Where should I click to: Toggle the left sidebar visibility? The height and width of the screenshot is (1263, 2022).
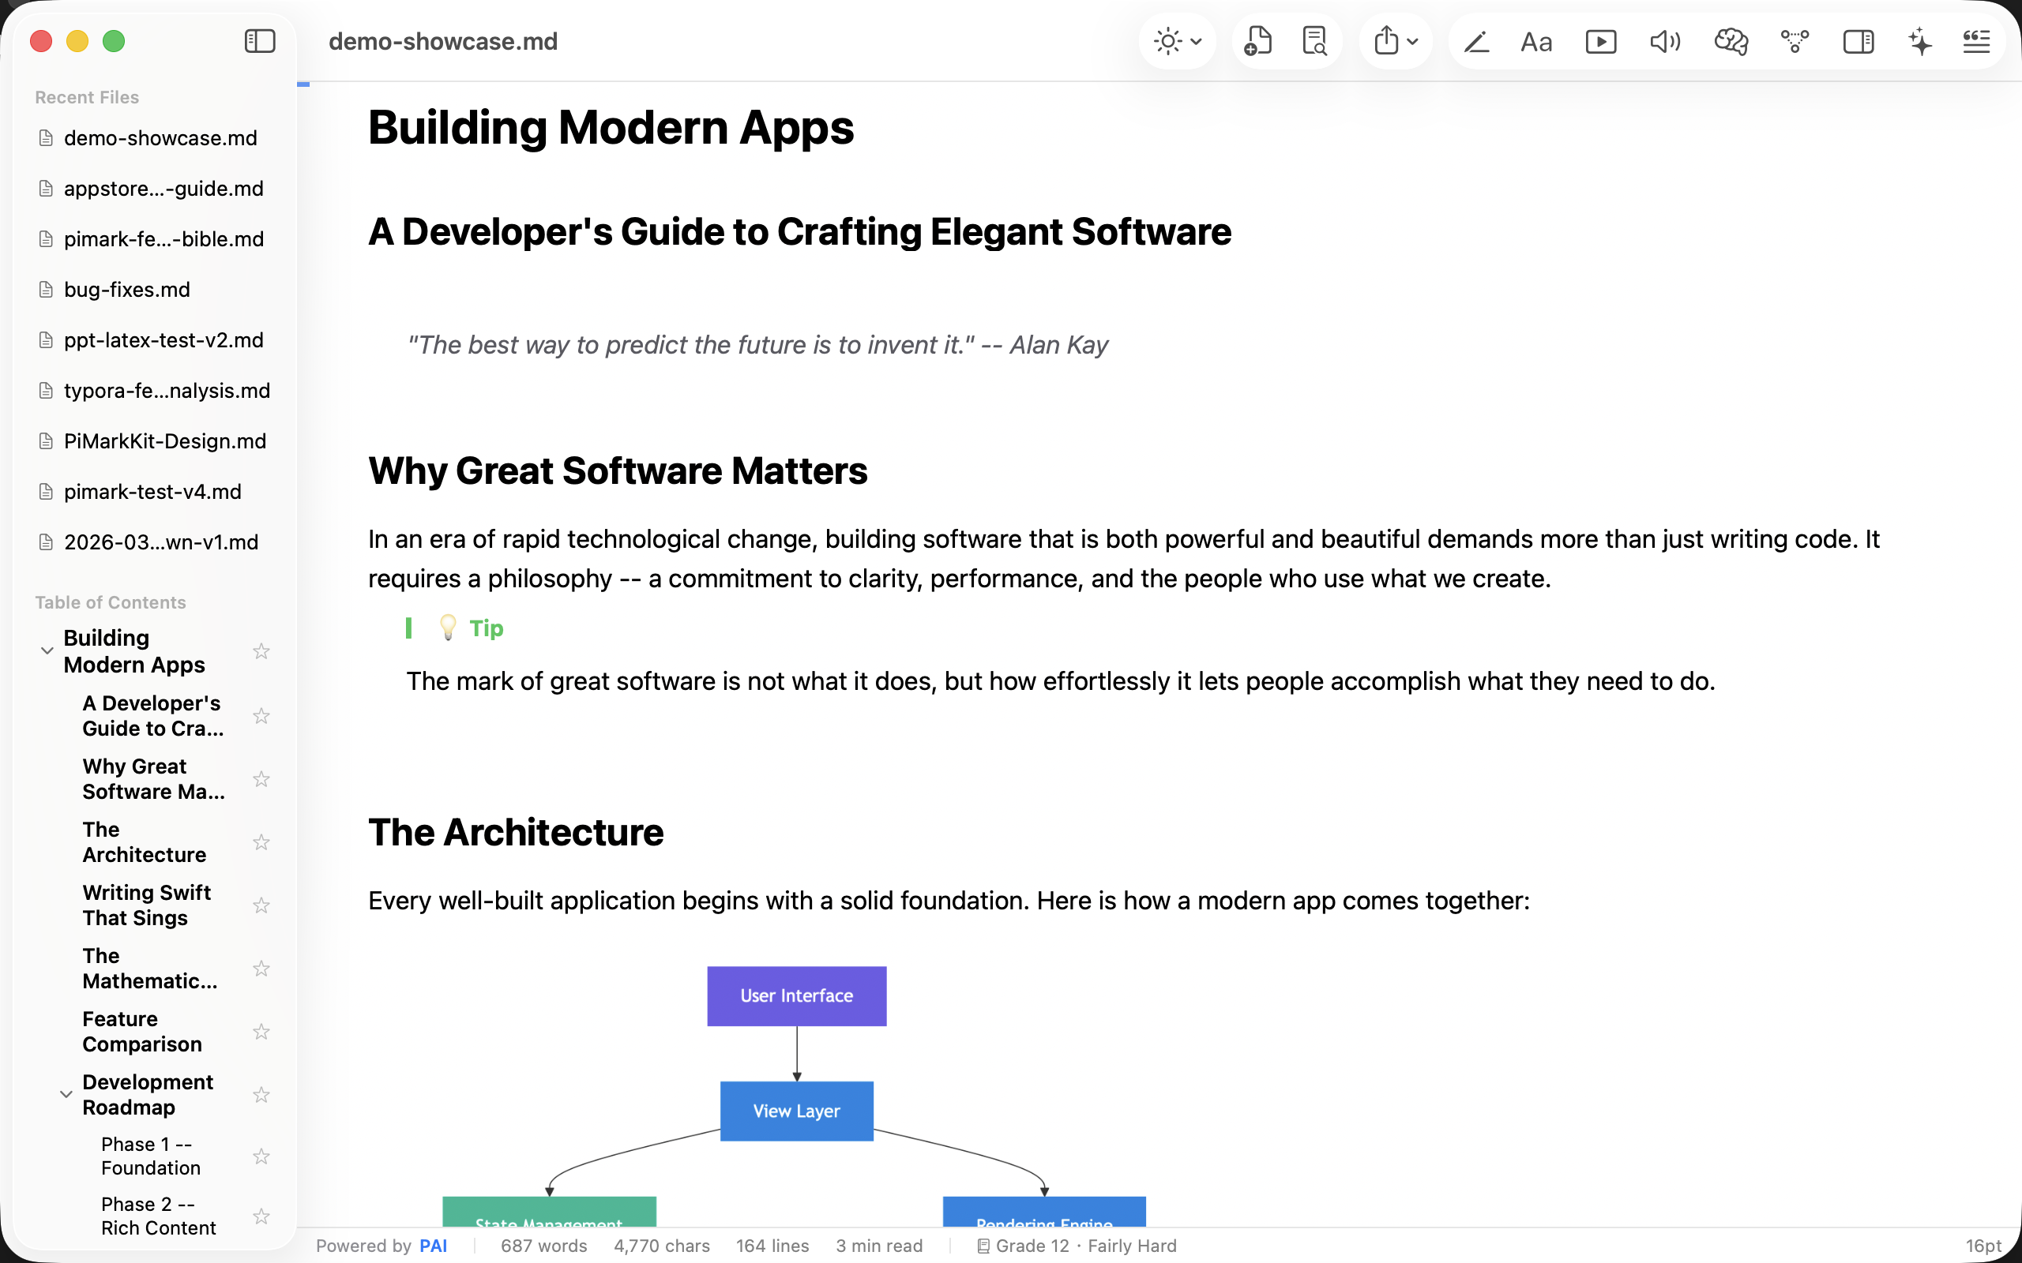coord(258,41)
